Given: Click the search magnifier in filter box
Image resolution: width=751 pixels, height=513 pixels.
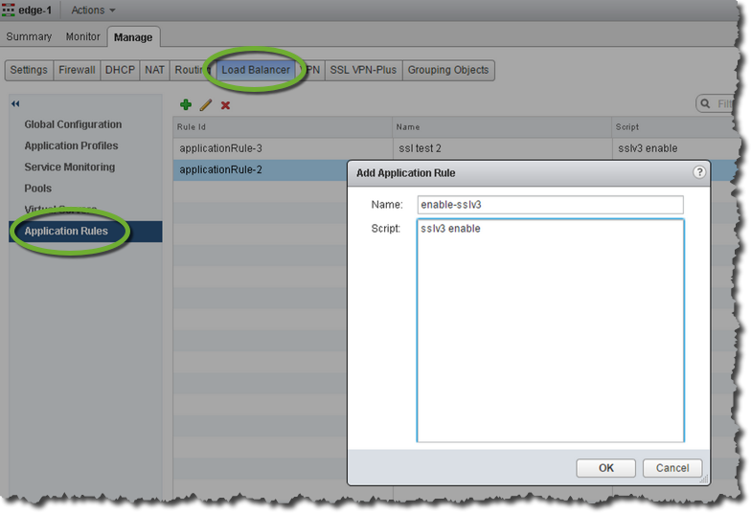Looking at the screenshot, I should tap(705, 103).
